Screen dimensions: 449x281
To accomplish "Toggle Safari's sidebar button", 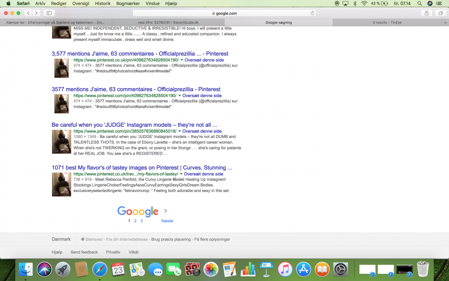I will pos(49,13).
